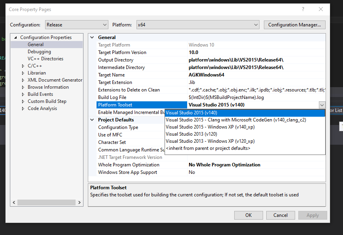Click the Output Directory path value

pyautogui.click(x=236, y=60)
